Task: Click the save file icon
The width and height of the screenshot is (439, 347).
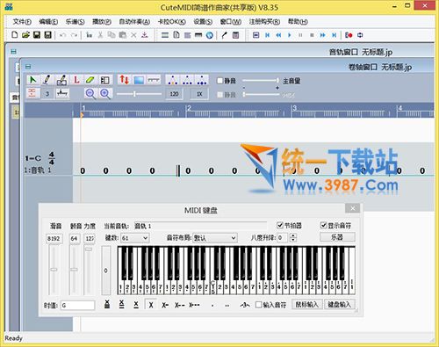Action: [x=37, y=35]
